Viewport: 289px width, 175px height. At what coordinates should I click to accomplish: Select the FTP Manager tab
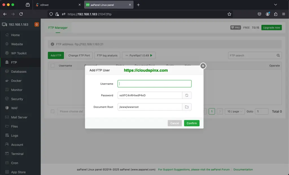click(x=58, y=28)
